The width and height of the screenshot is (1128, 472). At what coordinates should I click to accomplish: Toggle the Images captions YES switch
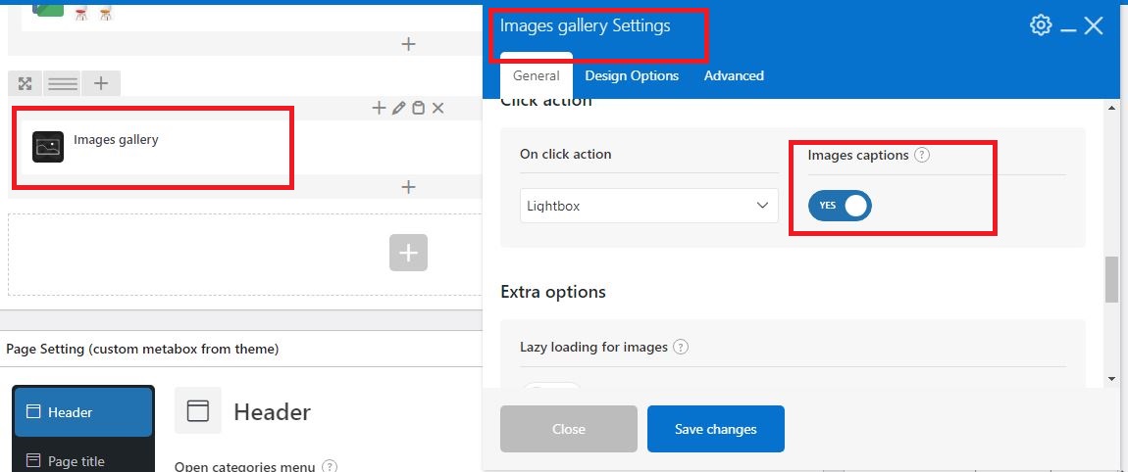(x=840, y=206)
